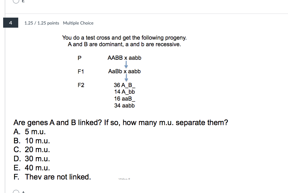Viewport: 288px width, 193px height.
Task: Click the answer text B. 10 m.u.
Action: point(32,141)
